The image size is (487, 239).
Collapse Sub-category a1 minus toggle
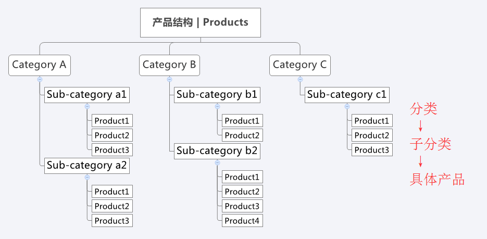(x=88, y=106)
